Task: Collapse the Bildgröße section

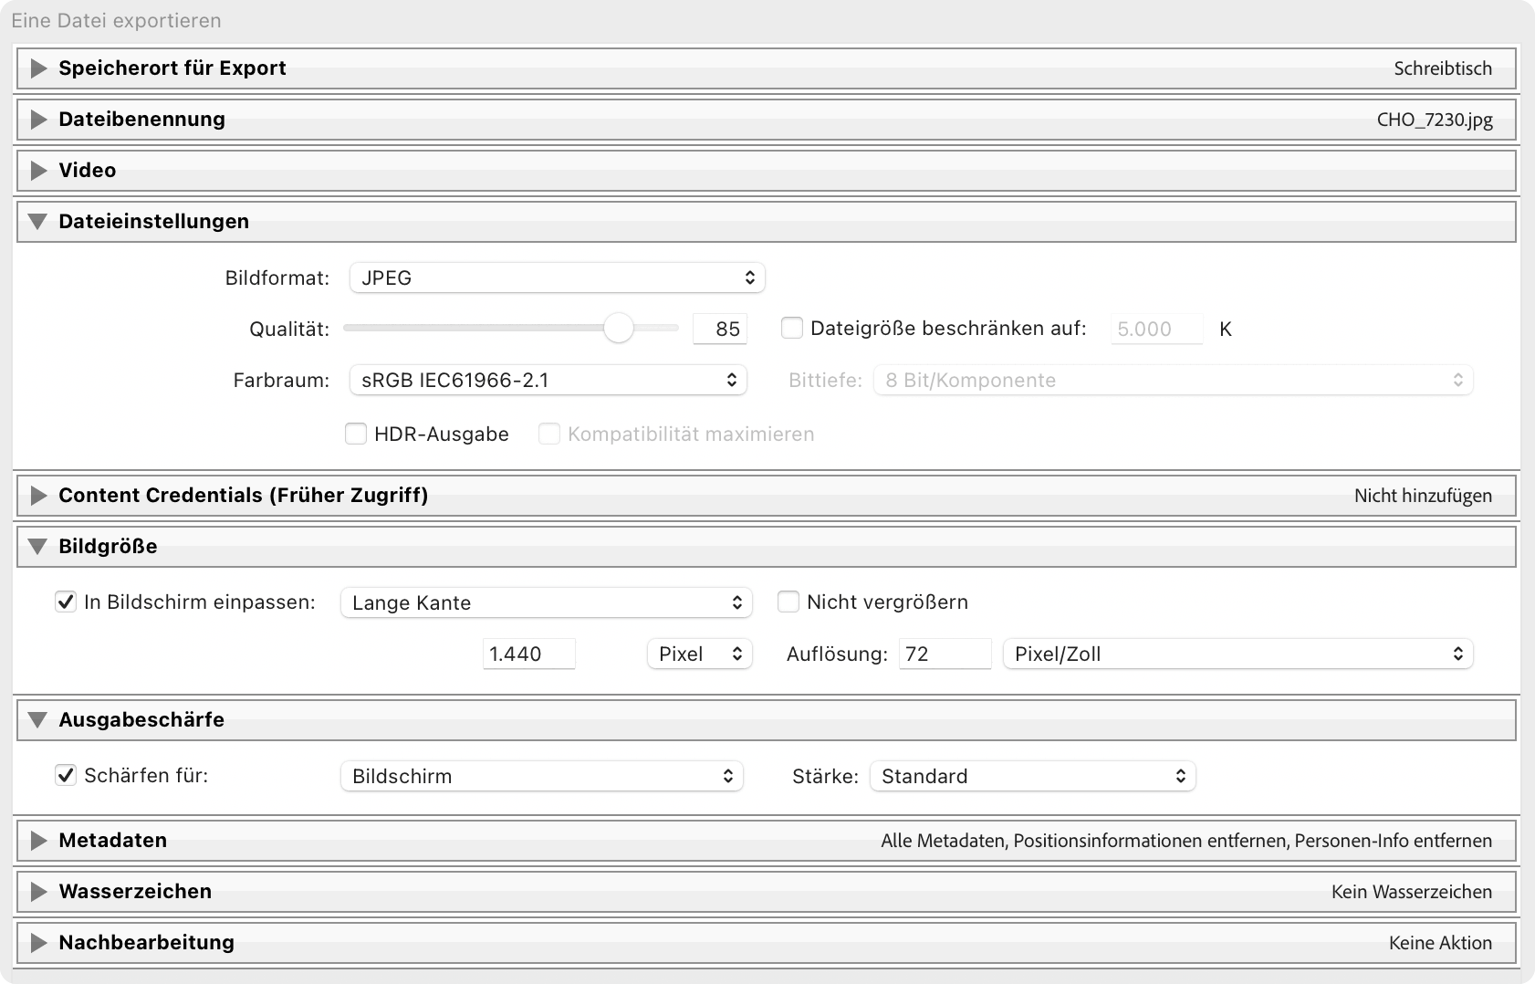Action: (37, 547)
